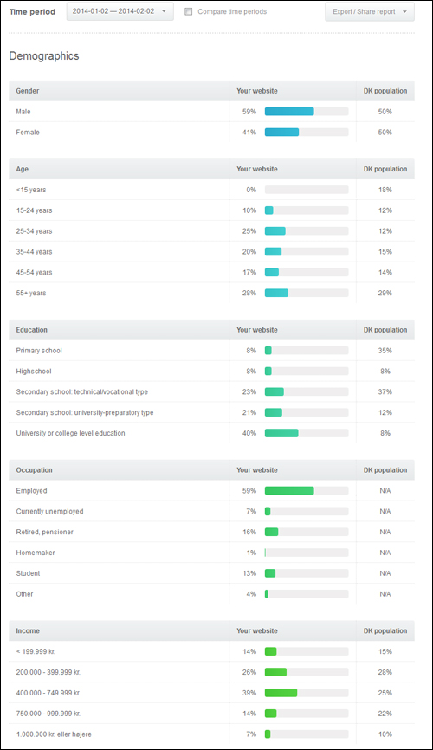Viewport: 433px width, 750px height.
Task: Select the 400.000 - 749.999 kr. income bar
Action: (x=307, y=693)
